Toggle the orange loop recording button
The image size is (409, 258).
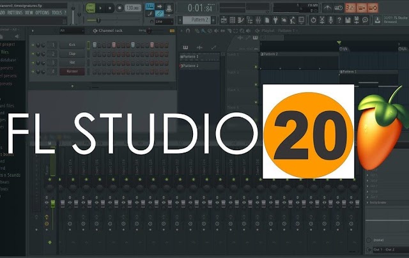click(x=373, y=8)
